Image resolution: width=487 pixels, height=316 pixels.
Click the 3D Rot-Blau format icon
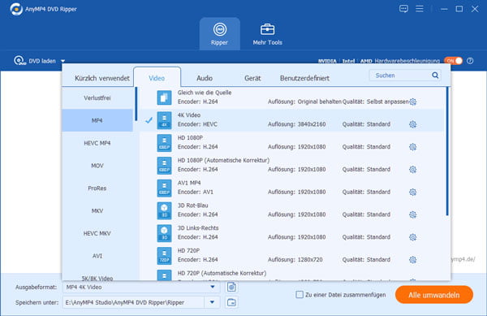(x=164, y=210)
